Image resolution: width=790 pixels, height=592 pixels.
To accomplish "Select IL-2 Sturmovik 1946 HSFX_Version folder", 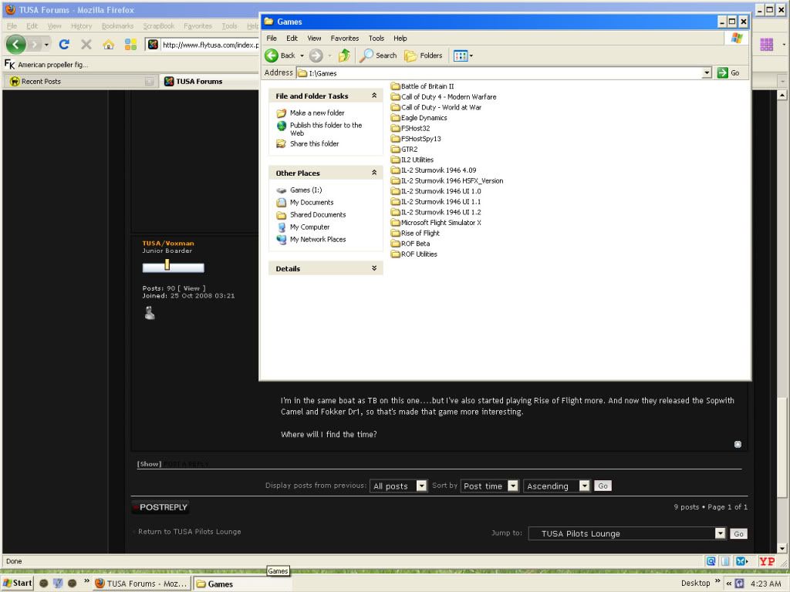I will [x=452, y=180].
